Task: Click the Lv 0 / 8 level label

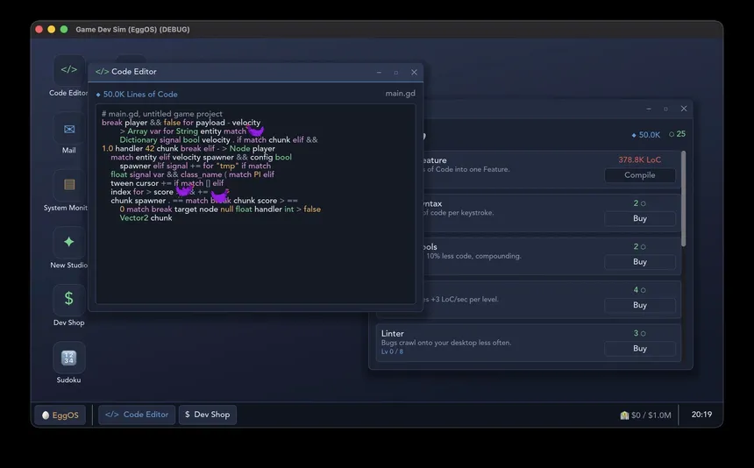Action: (392, 351)
